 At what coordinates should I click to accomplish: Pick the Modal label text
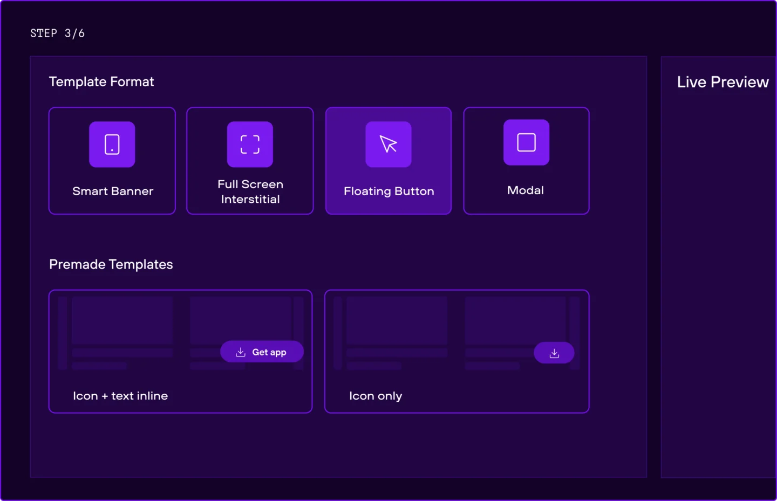point(526,190)
